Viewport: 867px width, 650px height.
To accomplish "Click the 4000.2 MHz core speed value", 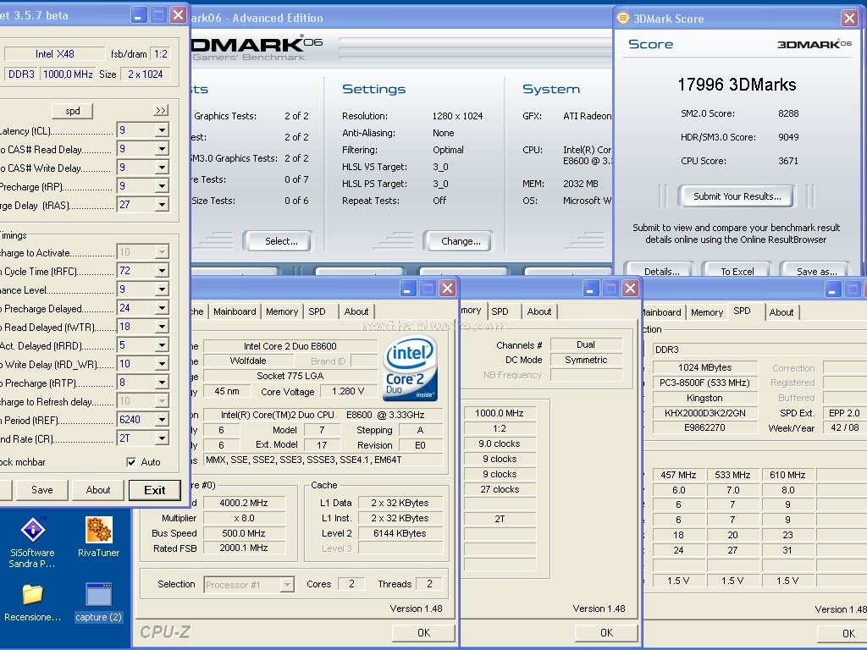I will pyautogui.click(x=244, y=503).
